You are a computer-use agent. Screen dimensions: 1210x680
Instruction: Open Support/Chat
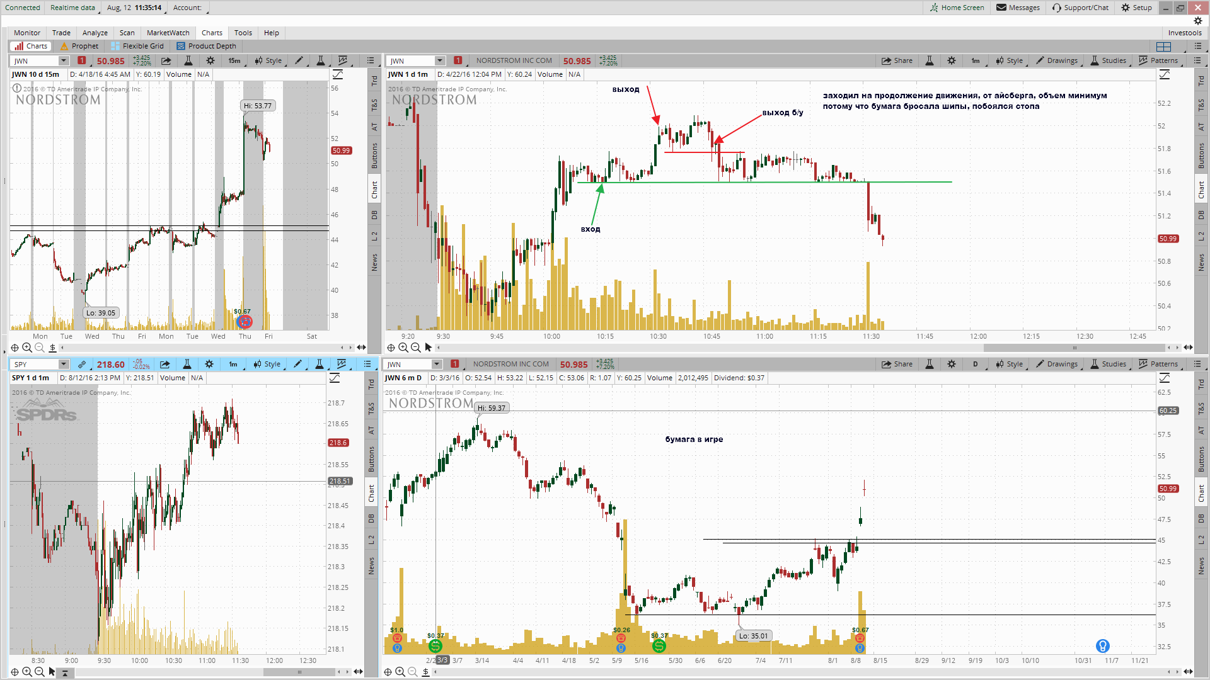pos(1080,8)
